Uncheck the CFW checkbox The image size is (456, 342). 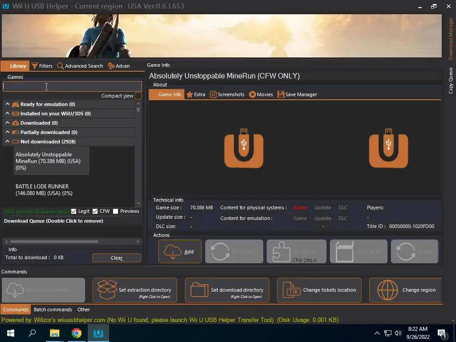[95, 212]
